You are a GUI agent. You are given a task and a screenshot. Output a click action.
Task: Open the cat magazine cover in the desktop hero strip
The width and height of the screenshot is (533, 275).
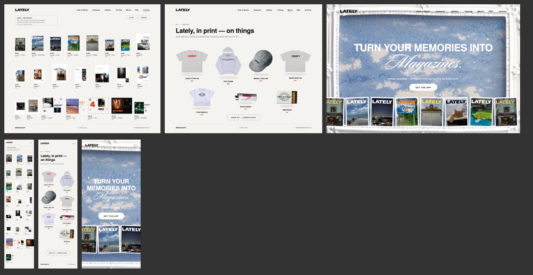tap(456, 112)
